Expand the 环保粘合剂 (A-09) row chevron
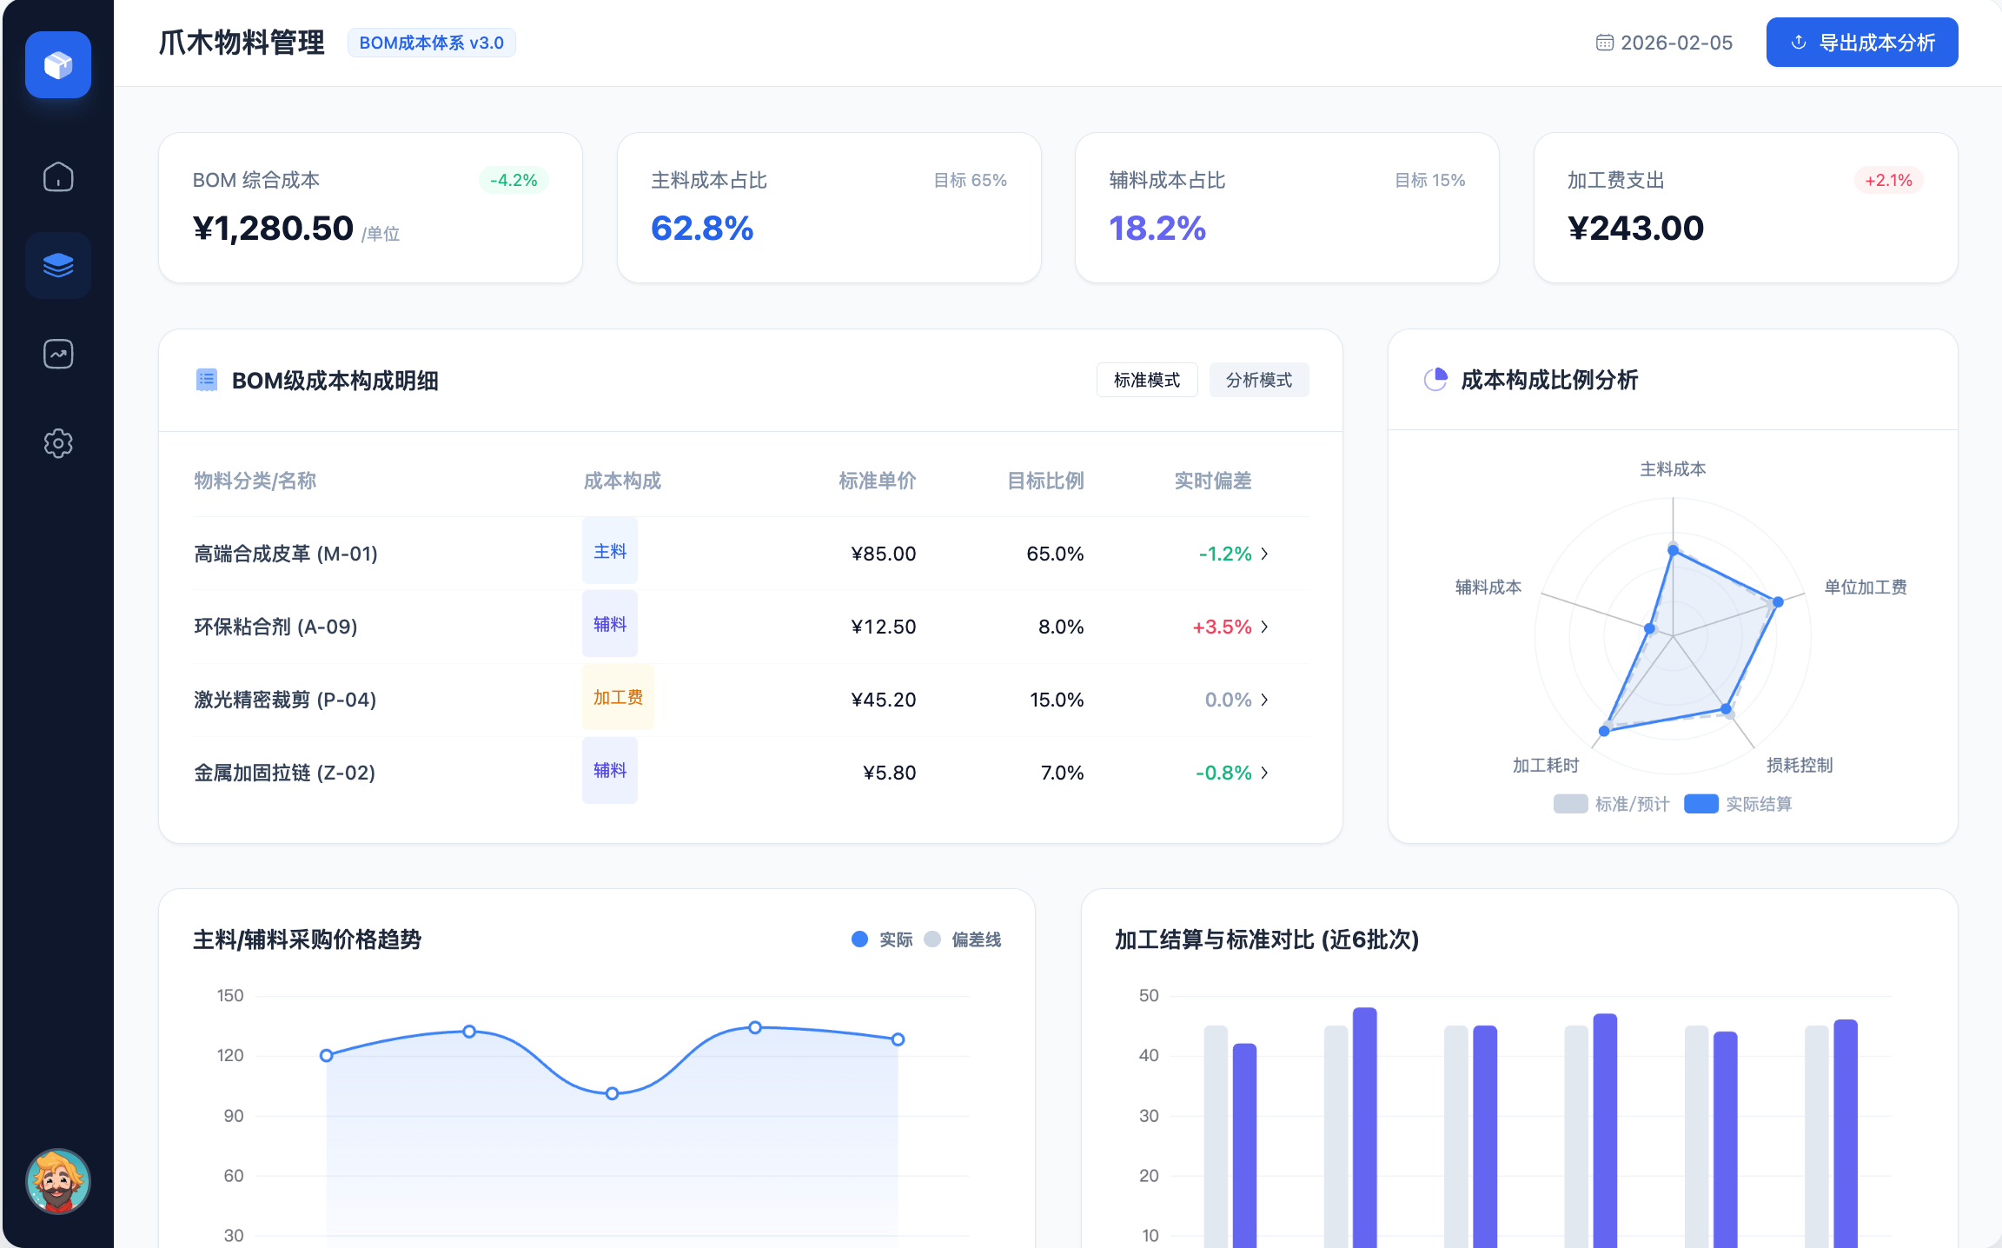 point(1264,627)
